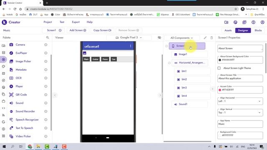Open the Export menu
Screen dimensions: 267x150
click(76, 22)
